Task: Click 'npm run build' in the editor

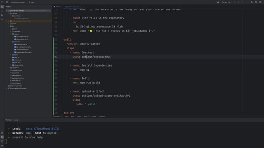Action: tap(90, 83)
